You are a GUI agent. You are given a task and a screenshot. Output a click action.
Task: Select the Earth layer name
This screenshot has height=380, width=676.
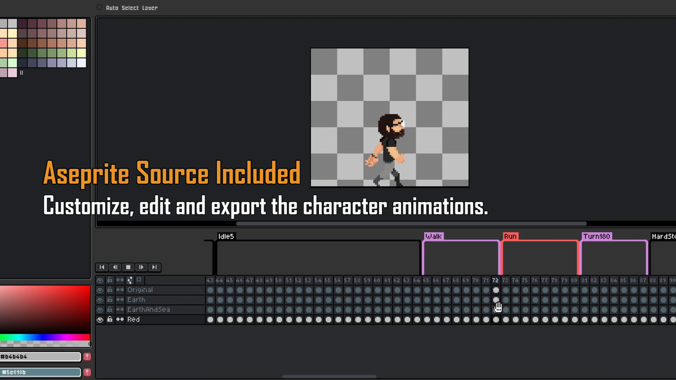click(x=136, y=299)
